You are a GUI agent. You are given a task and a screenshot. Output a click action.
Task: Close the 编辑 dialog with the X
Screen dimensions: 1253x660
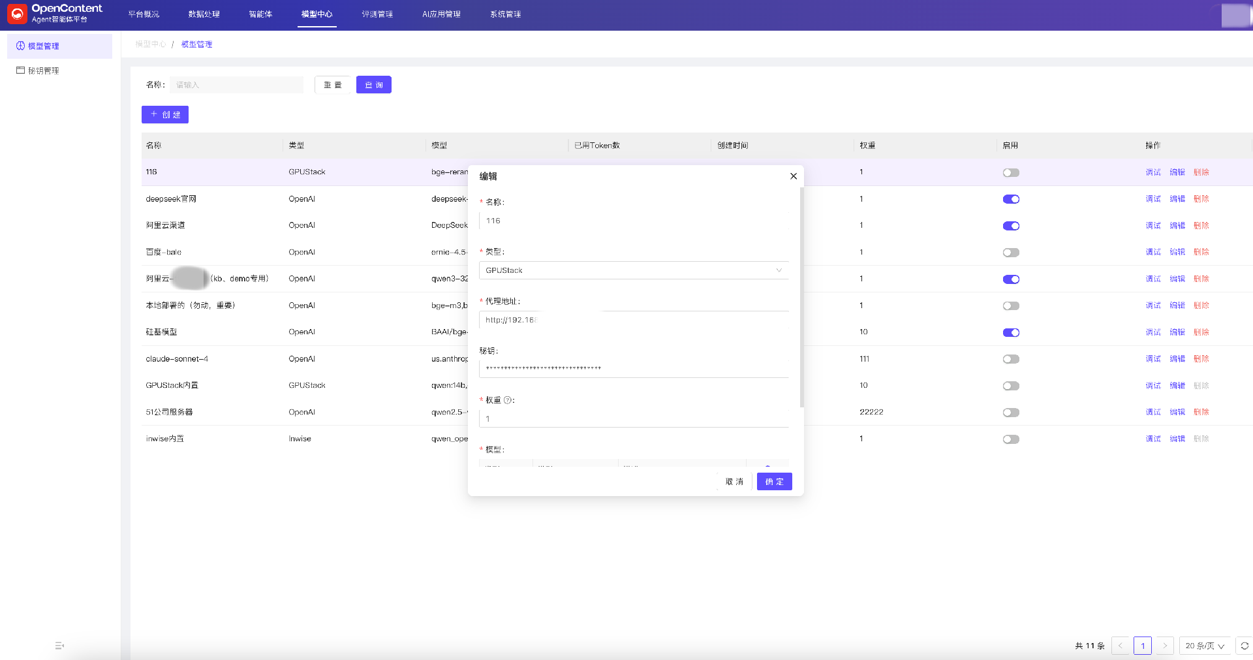(x=794, y=176)
